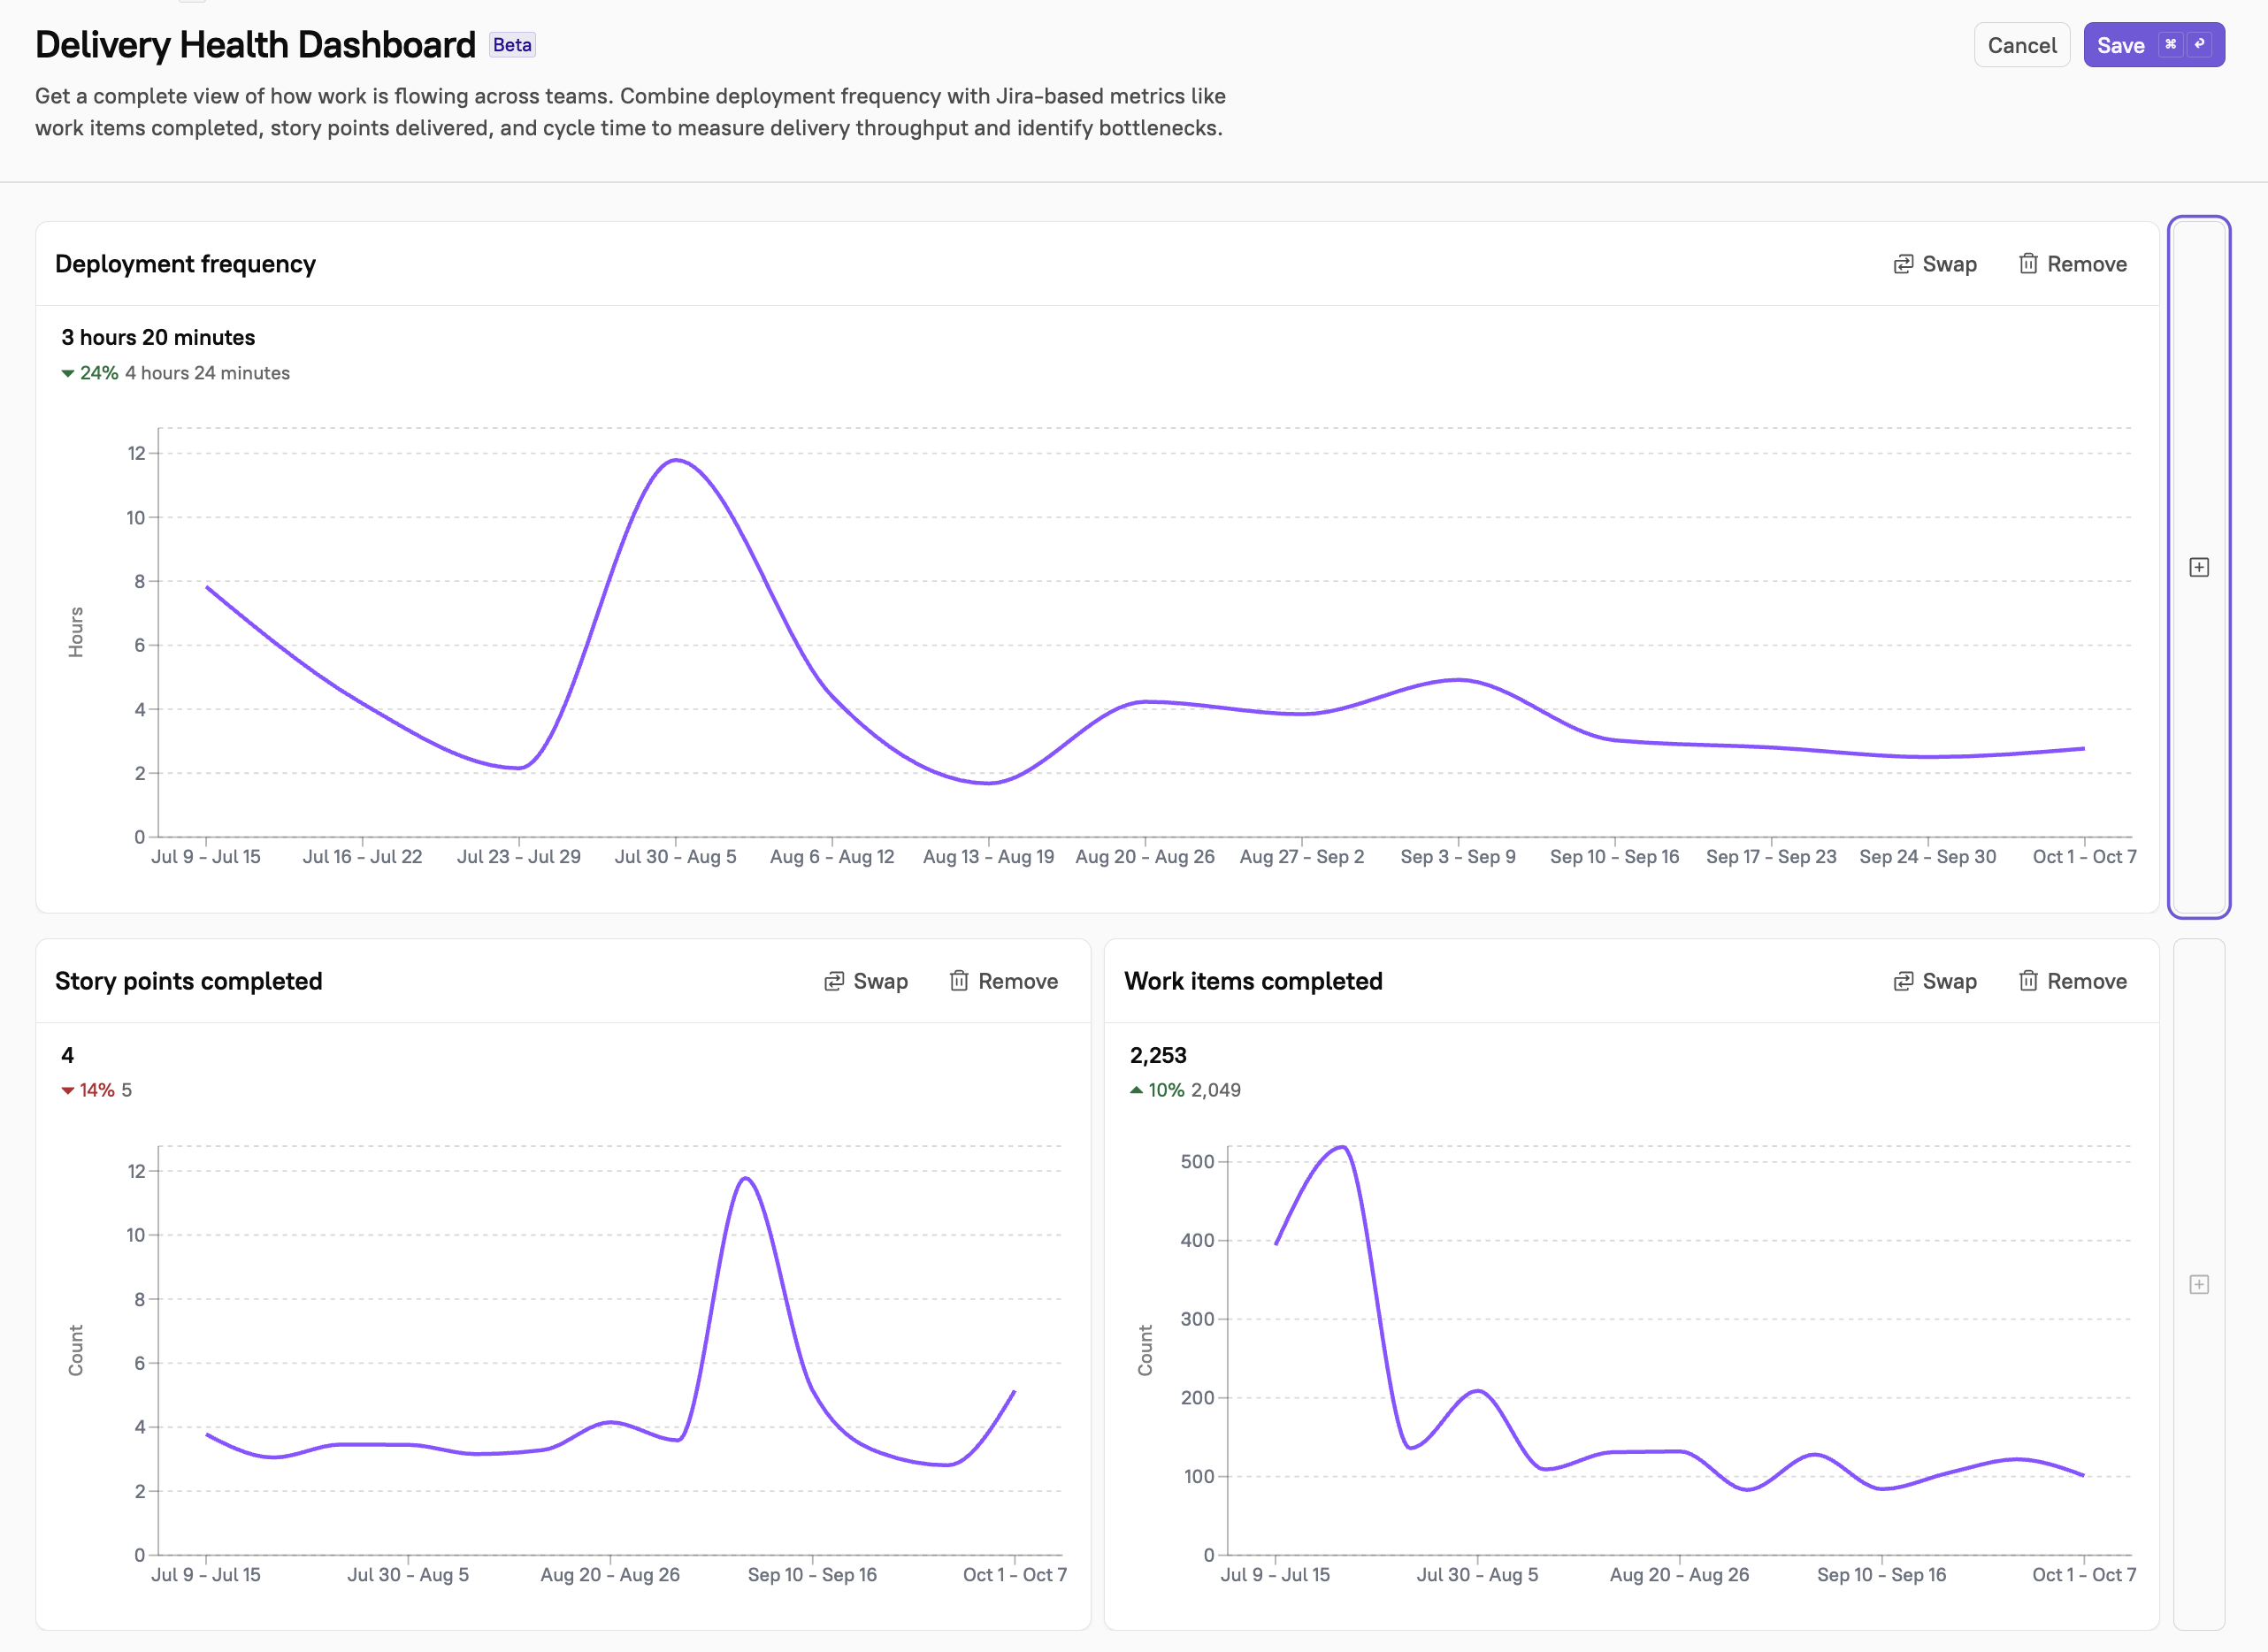The width and height of the screenshot is (2268, 1652).
Task: Add widget via plus icon beside Deployment frequency
Action: click(2198, 567)
